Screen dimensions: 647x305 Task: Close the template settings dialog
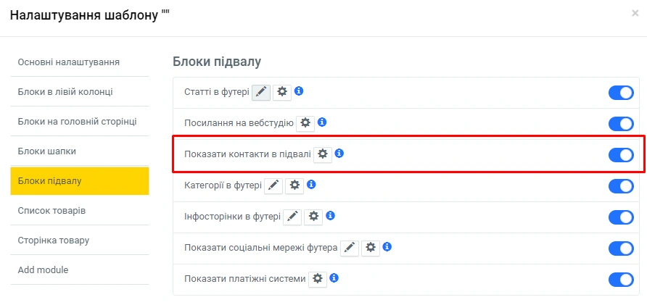[x=635, y=14]
